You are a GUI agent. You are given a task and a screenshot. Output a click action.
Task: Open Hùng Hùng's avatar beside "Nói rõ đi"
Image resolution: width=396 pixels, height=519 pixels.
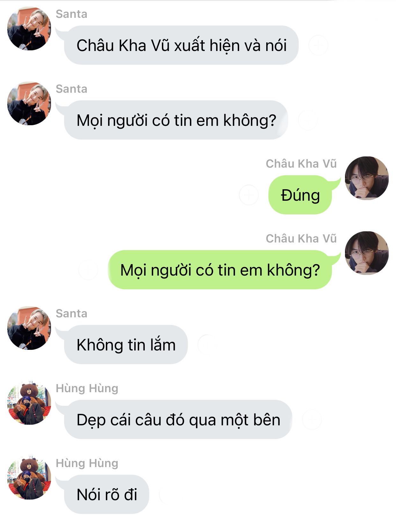click(x=29, y=478)
